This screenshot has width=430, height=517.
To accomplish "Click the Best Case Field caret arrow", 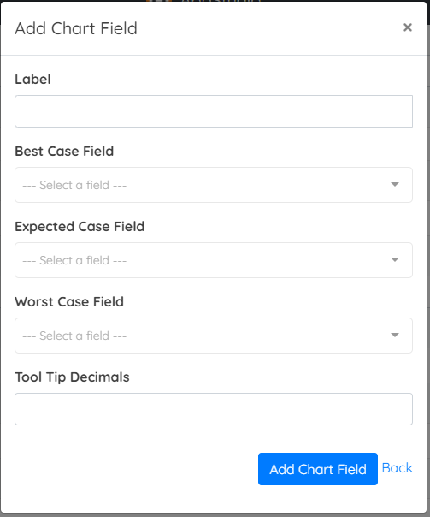I will point(395,184).
